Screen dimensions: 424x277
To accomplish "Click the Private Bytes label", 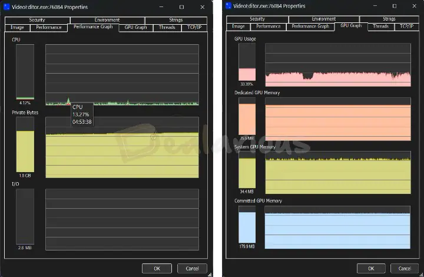I will (25, 113).
